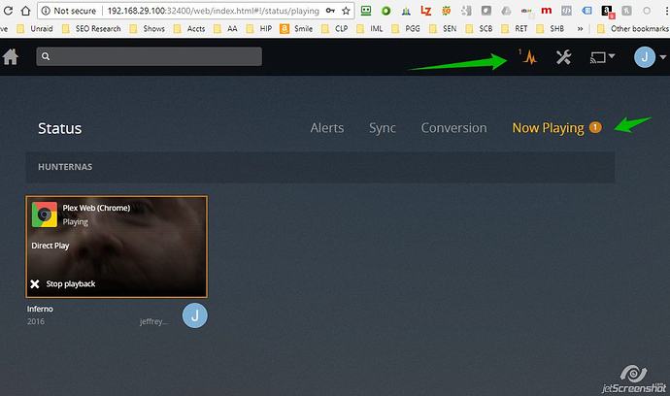Bookmark this page with star icon
Image resolution: width=670 pixels, height=396 pixels.
346,11
